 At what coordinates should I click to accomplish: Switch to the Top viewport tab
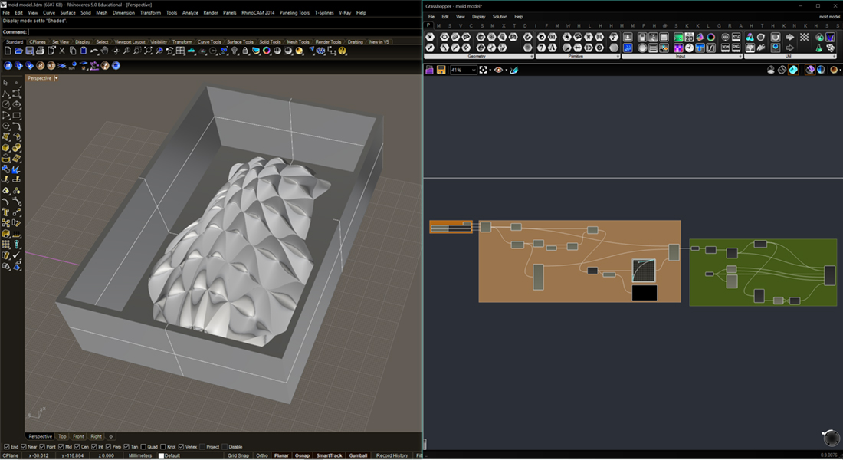(x=62, y=436)
